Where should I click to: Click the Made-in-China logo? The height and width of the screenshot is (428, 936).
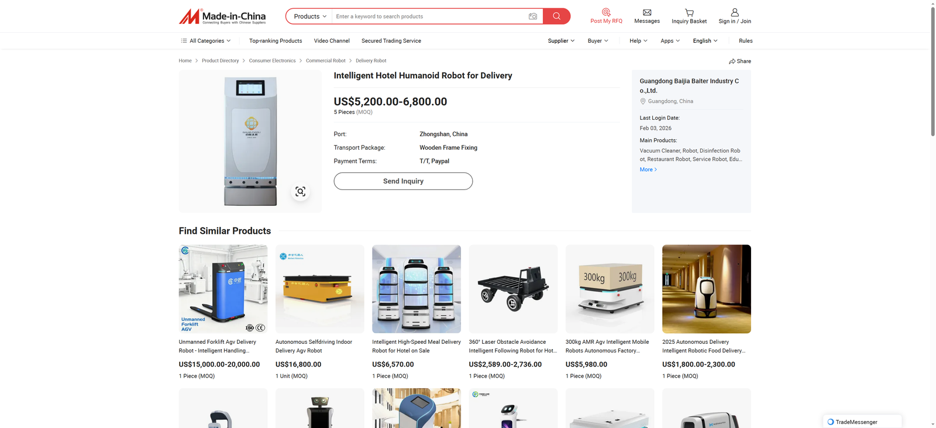click(x=222, y=16)
